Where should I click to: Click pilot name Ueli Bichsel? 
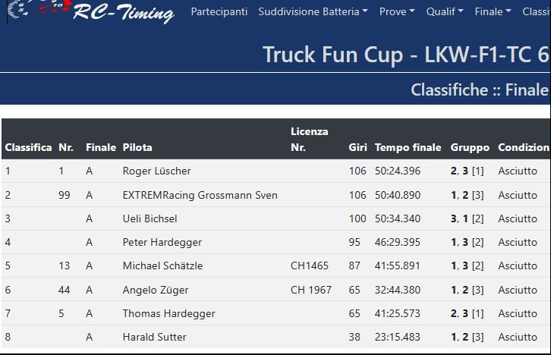150,218
